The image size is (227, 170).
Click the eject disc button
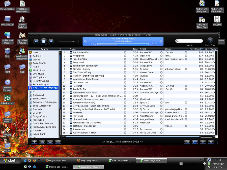coord(211,142)
